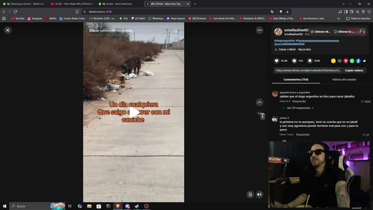Open the Brave Wallet icon

(351, 12)
